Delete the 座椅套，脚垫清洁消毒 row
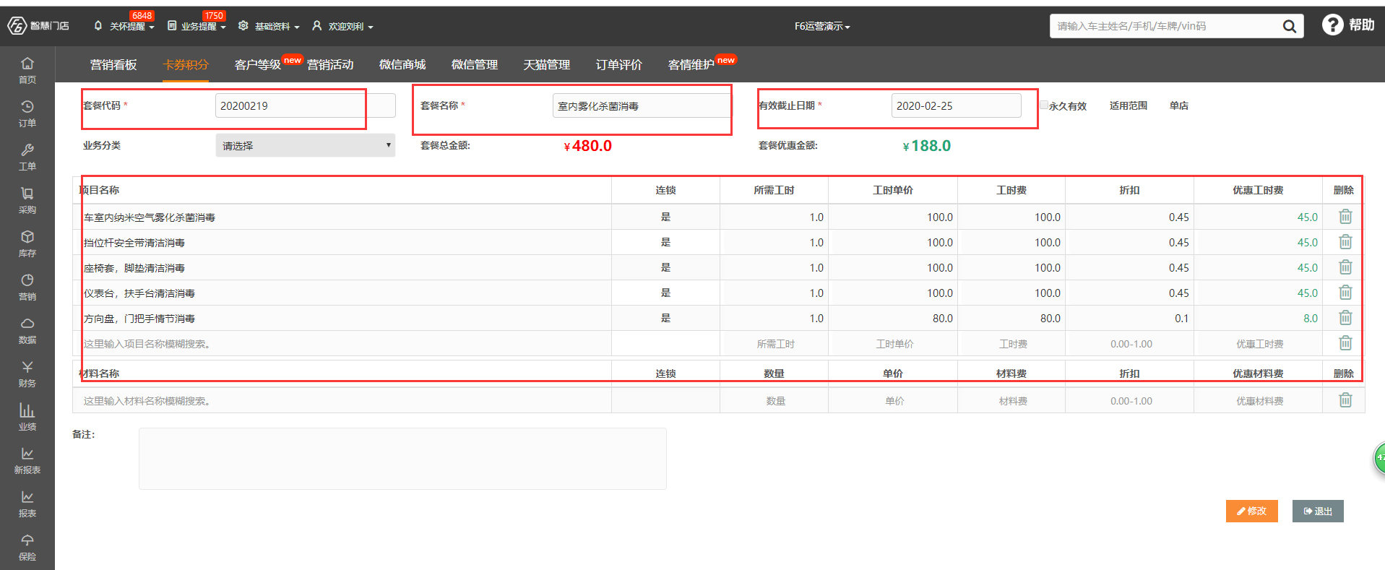This screenshot has height=570, width=1385. 1345,267
